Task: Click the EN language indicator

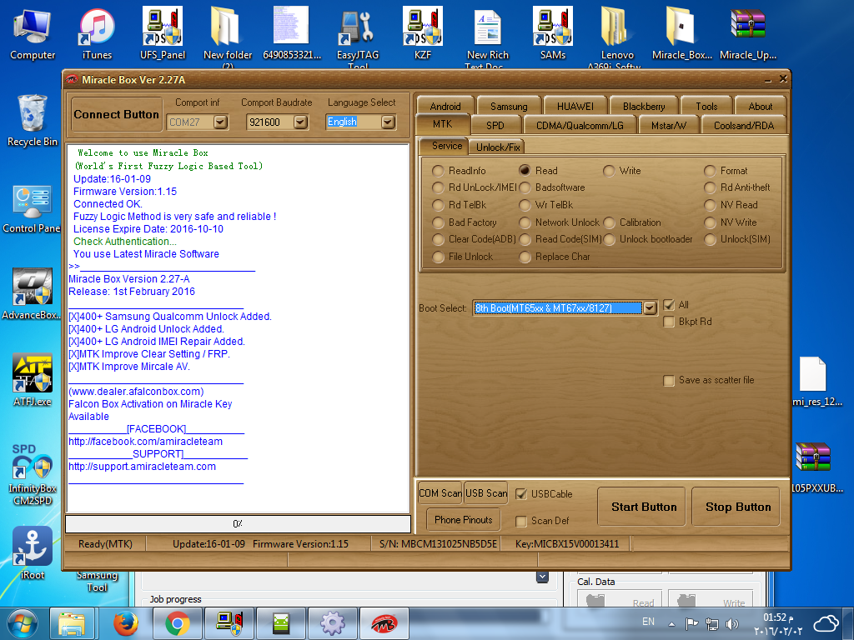Action: click(648, 622)
